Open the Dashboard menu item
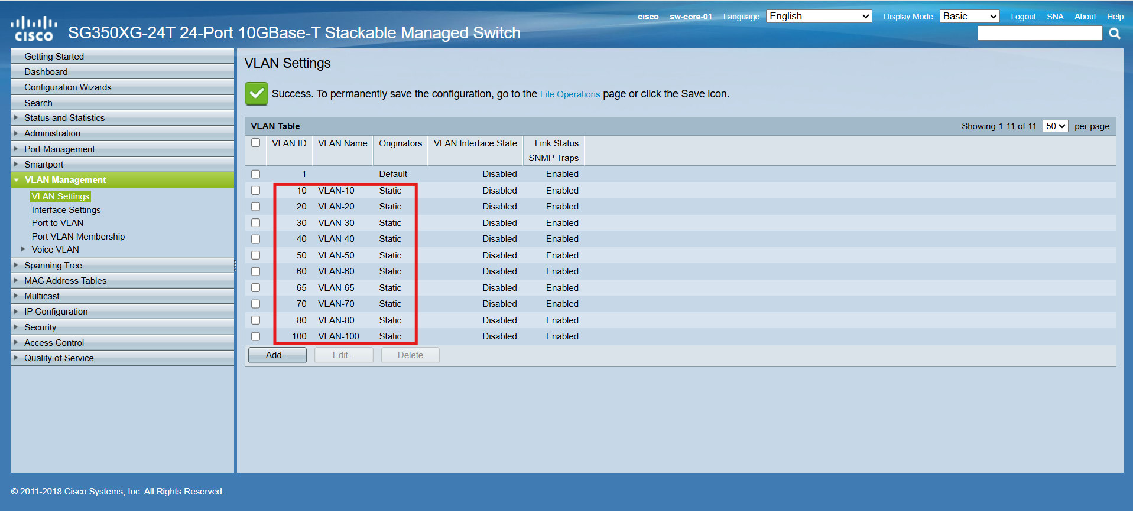The height and width of the screenshot is (511, 1133). pos(46,72)
